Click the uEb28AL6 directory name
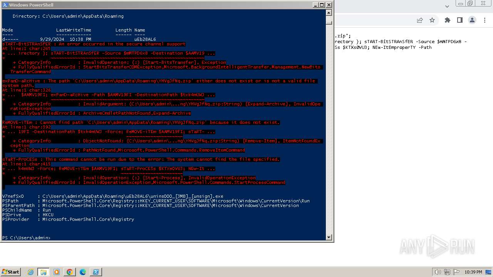493x277 pixels. pos(145,39)
